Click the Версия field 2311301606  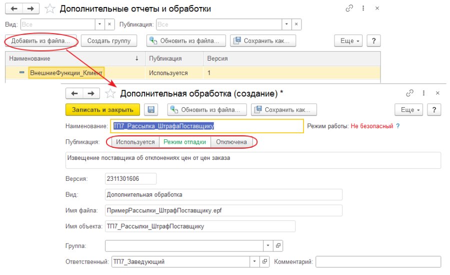130,179
